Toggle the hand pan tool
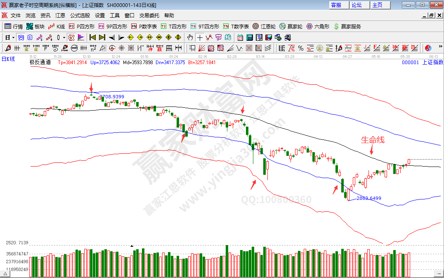The image size is (444, 278). 190,37
